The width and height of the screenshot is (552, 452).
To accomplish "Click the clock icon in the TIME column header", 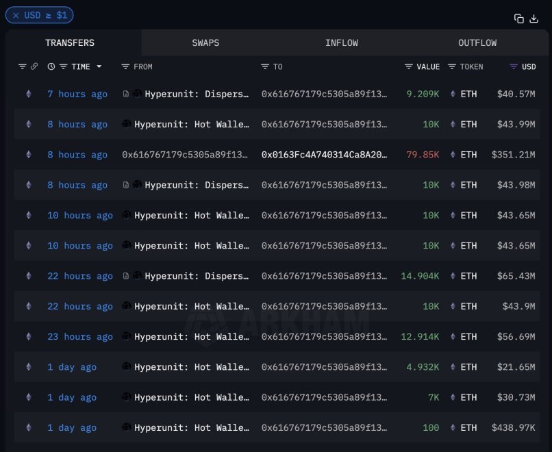I will tap(50, 66).
